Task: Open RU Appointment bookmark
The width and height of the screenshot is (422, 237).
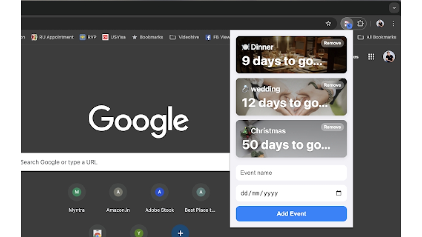Action: click(52, 37)
